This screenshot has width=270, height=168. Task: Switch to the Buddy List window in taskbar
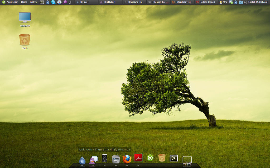pyautogui.click(x=110, y=2)
